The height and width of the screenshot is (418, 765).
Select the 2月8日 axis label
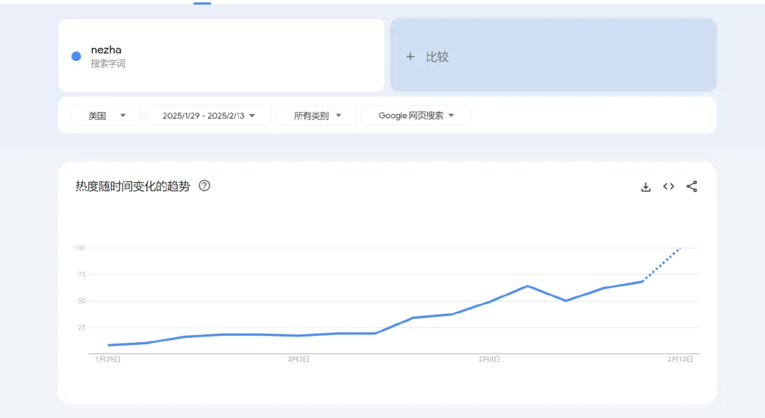coord(489,359)
